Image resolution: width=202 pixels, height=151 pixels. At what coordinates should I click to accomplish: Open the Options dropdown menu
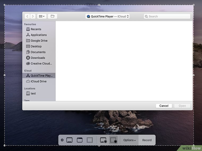(129, 140)
